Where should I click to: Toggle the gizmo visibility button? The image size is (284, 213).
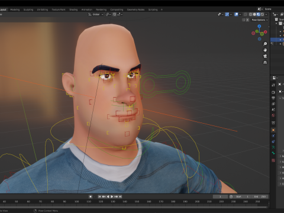pos(227,14)
